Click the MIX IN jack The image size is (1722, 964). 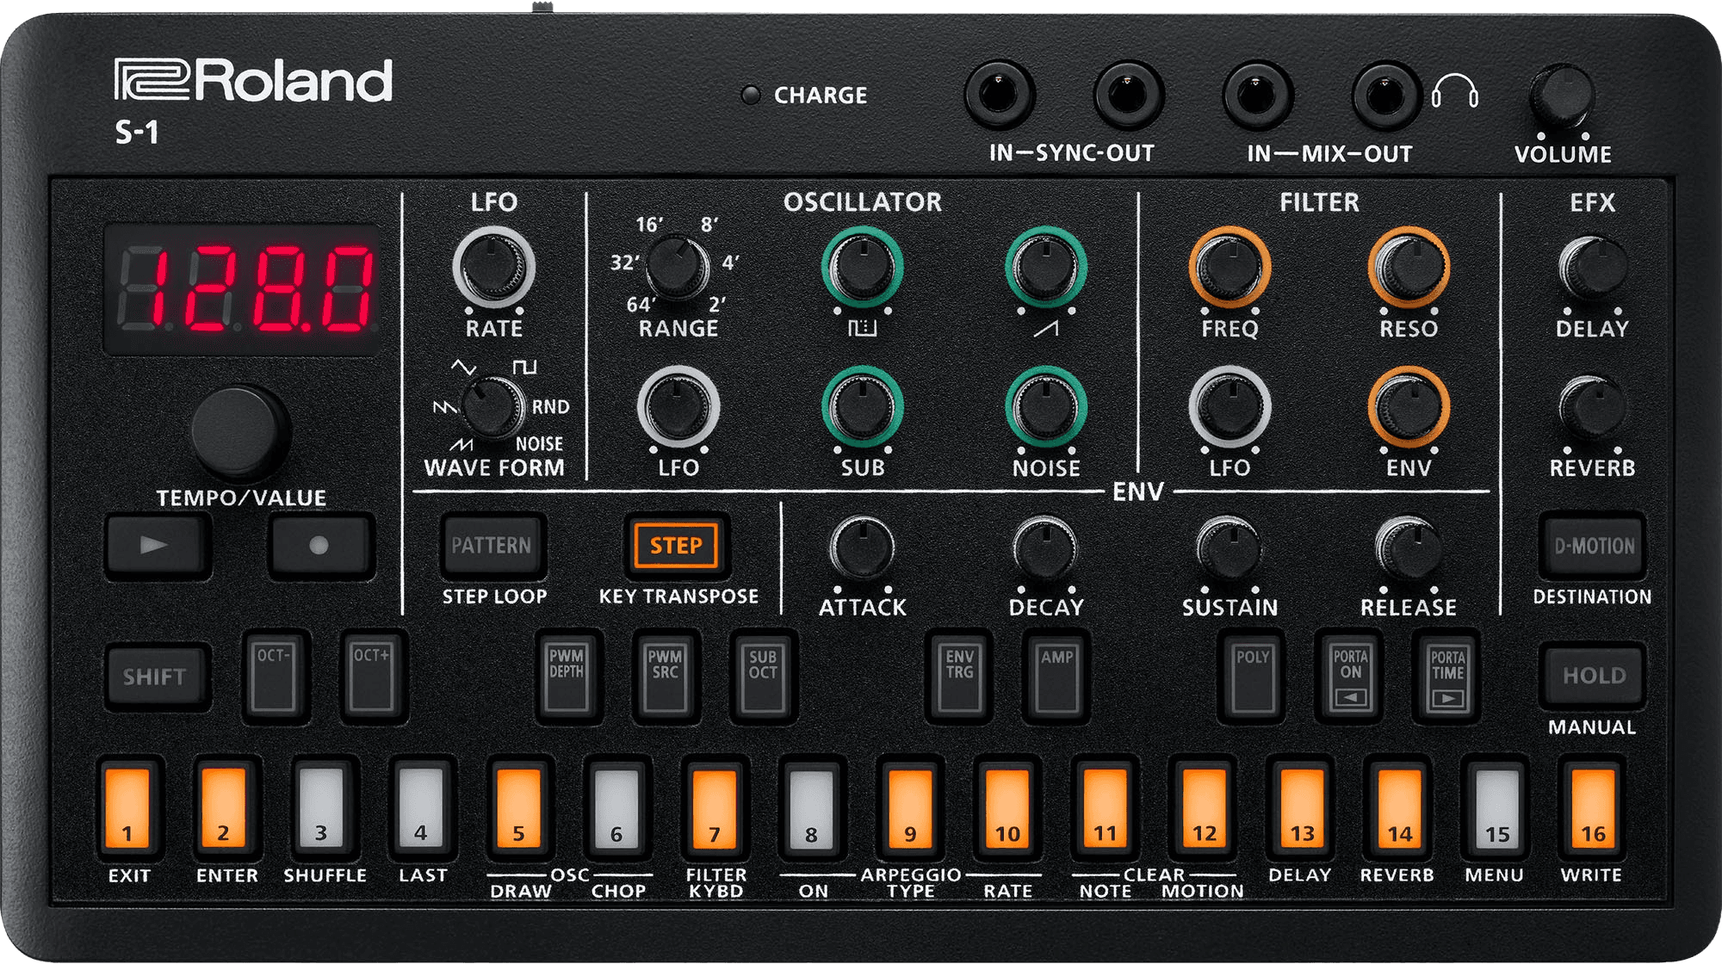pos(1257,94)
